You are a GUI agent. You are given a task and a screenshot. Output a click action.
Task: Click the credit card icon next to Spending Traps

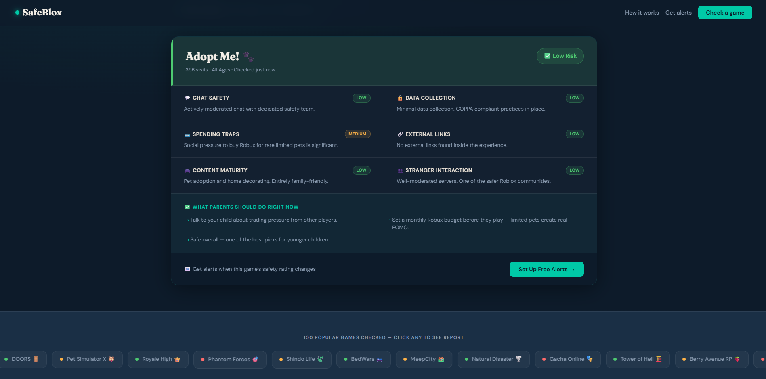[187, 134]
